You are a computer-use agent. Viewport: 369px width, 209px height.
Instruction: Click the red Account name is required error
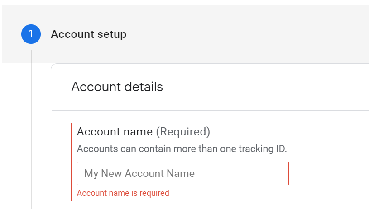[x=123, y=193]
